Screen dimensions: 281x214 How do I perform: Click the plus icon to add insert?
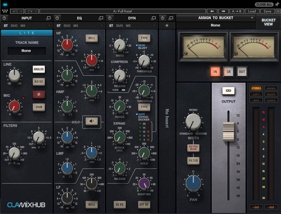tap(167, 25)
